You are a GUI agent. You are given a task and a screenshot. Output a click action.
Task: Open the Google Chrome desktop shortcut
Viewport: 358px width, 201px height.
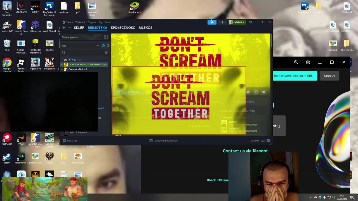[7, 66]
